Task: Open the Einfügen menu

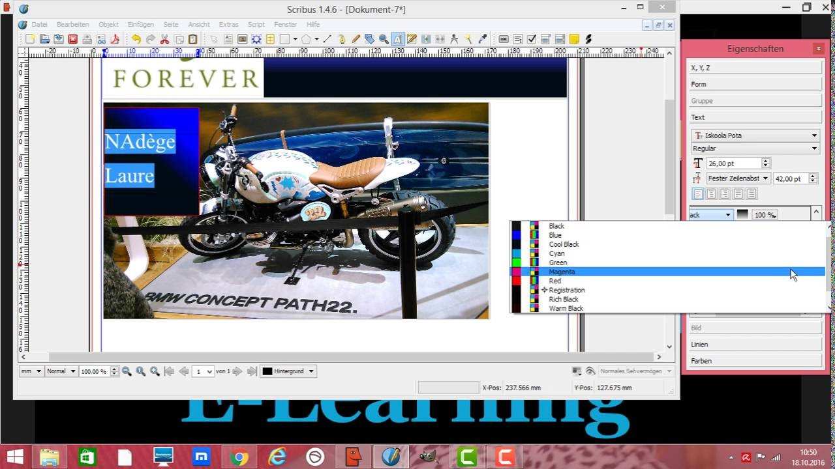Action: [140, 25]
